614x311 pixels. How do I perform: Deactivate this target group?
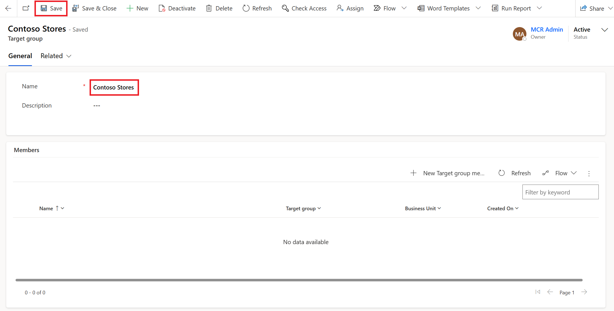pyautogui.click(x=177, y=8)
